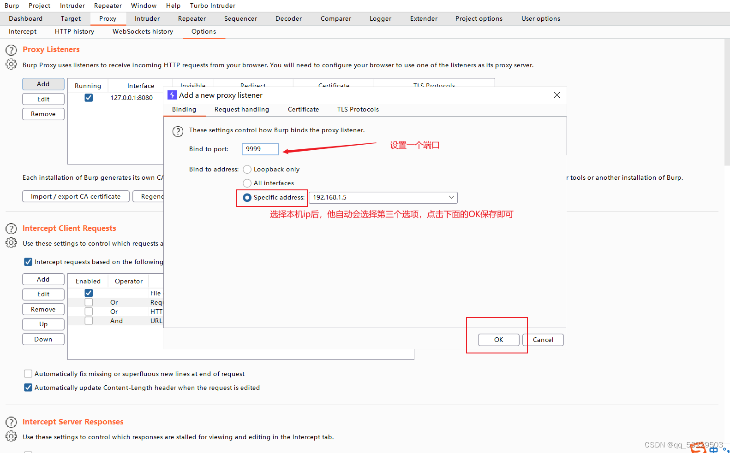The width and height of the screenshot is (730, 453).
Task: Open the Certificate tab in dialog
Action: pos(303,109)
